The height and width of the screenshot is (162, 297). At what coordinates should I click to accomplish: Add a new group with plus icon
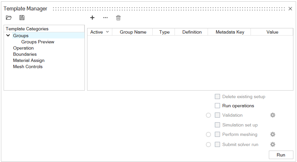coord(92,18)
